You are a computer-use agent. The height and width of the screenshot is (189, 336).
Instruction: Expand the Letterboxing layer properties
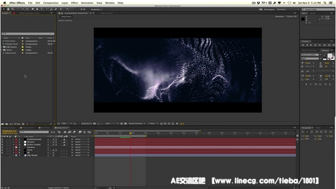tap(13, 139)
